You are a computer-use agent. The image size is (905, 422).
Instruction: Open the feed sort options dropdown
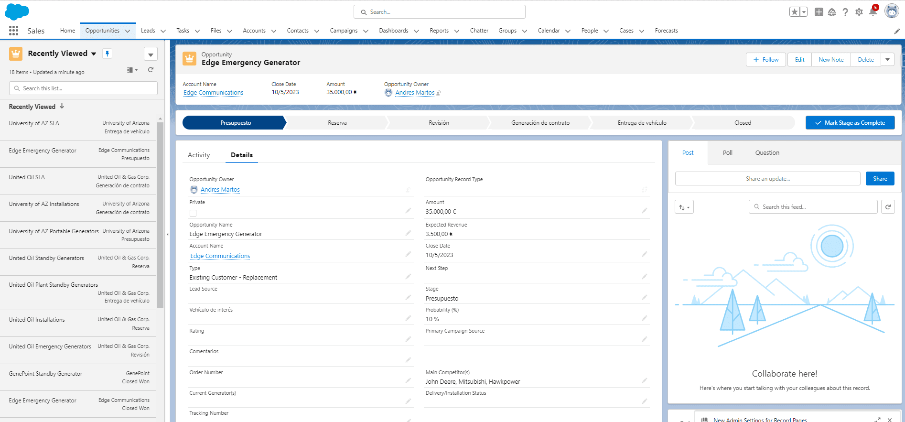(684, 207)
